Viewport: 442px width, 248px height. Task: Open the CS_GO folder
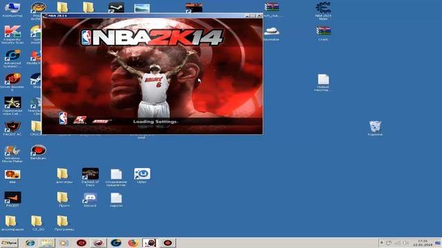click(x=37, y=223)
